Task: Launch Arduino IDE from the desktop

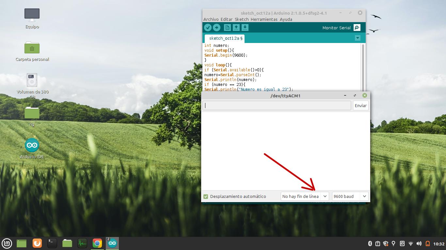Action: [32, 145]
